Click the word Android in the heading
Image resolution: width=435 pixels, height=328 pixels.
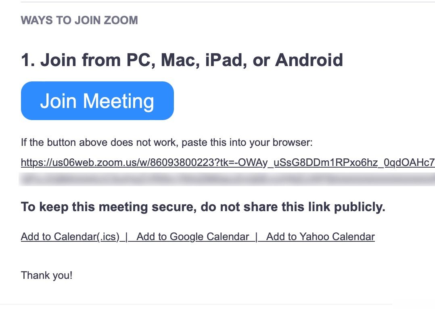pyautogui.click(x=309, y=60)
